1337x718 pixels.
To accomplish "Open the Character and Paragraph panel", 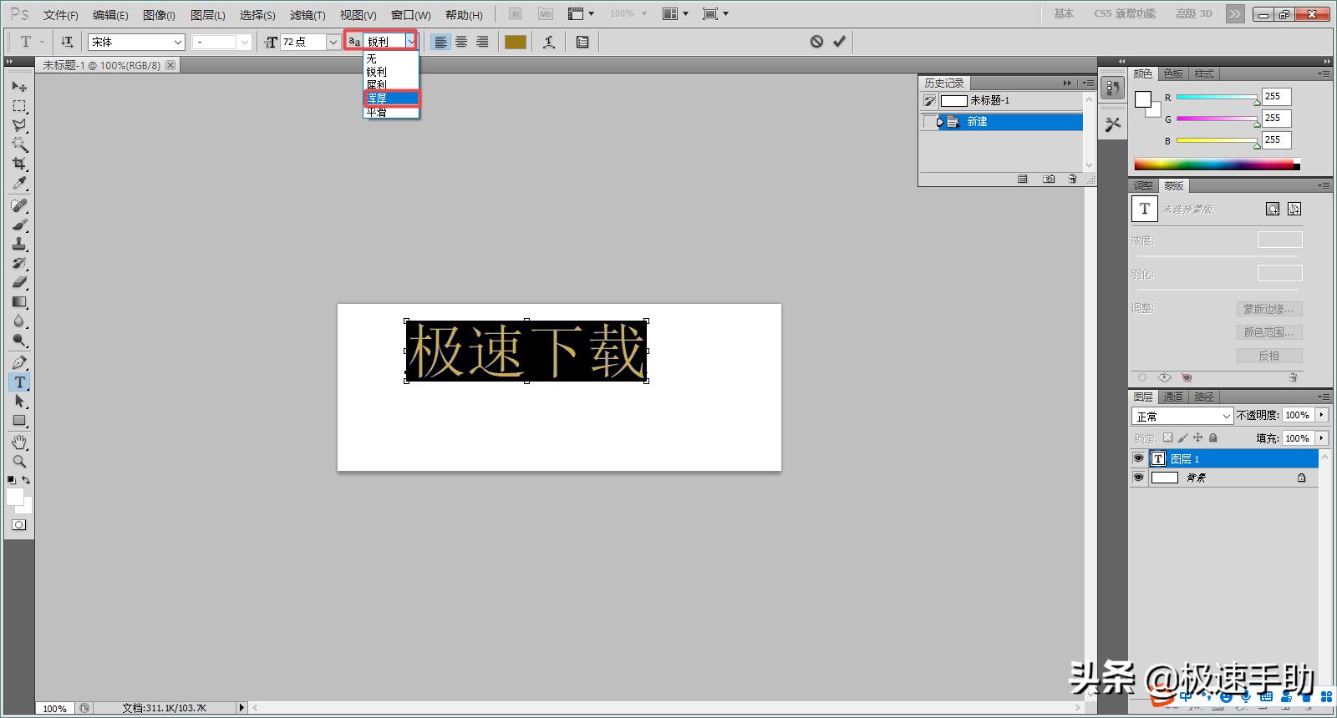I will point(582,42).
